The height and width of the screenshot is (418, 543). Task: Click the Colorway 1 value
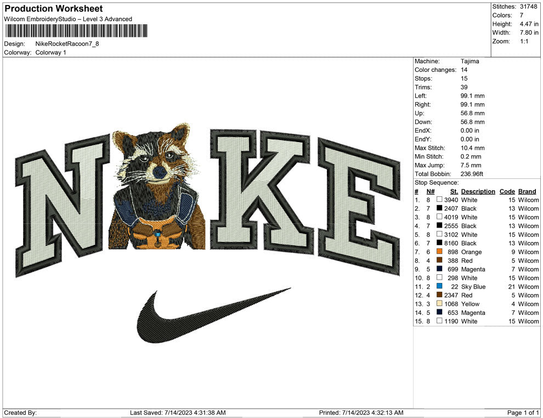[x=50, y=52]
